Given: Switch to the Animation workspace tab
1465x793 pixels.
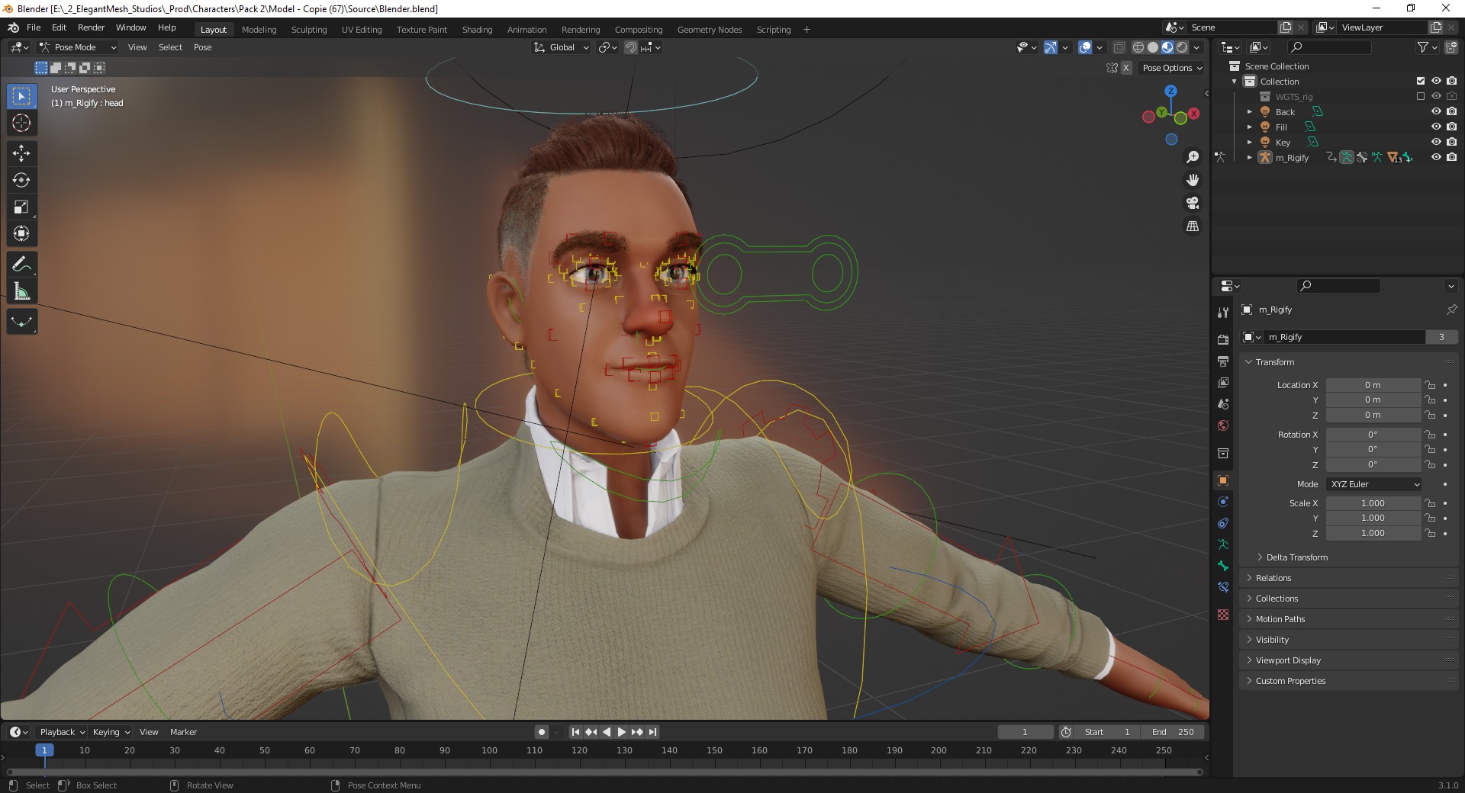Looking at the screenshot, I should [x=526, y=30].
